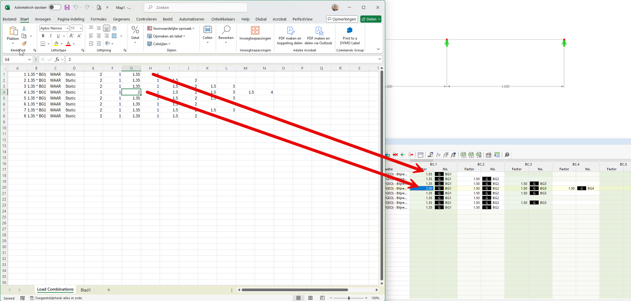Click zoom slider handle in Excel status bar

point(349,298)
